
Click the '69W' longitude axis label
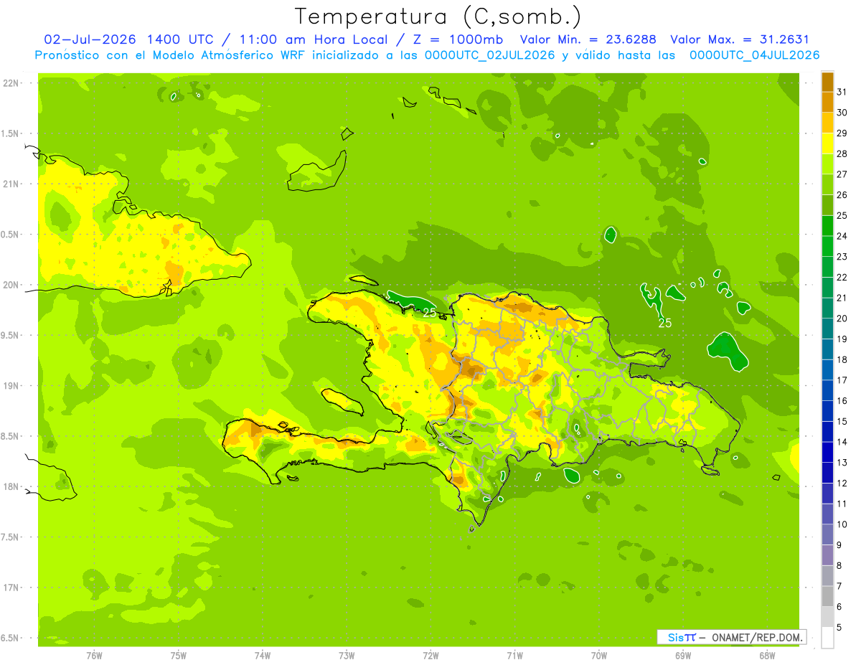click(683, 655)
